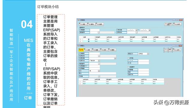
Task: Click the lookup button beside 作成者 in the order entry window
Action: coord(99,76)
